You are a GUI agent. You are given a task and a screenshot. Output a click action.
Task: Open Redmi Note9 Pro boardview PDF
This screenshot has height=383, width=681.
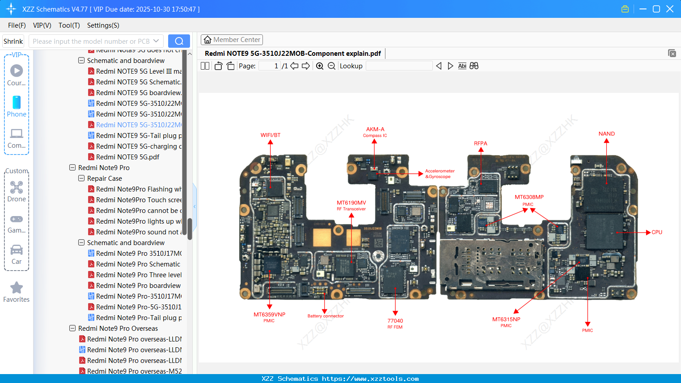[x=134, y=286]
